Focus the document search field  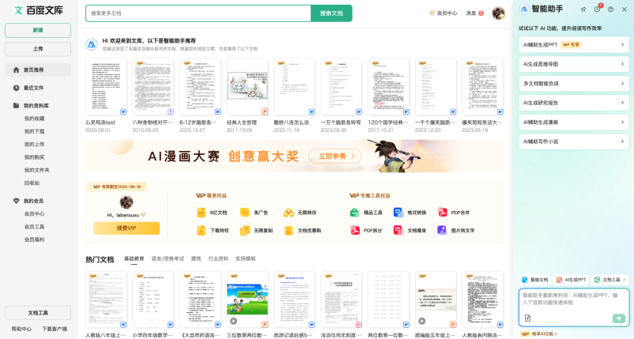[x=198, y=13]
